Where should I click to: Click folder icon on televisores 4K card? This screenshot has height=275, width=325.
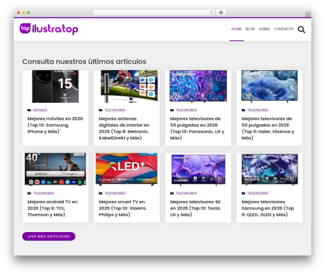(x=172, y=193)
